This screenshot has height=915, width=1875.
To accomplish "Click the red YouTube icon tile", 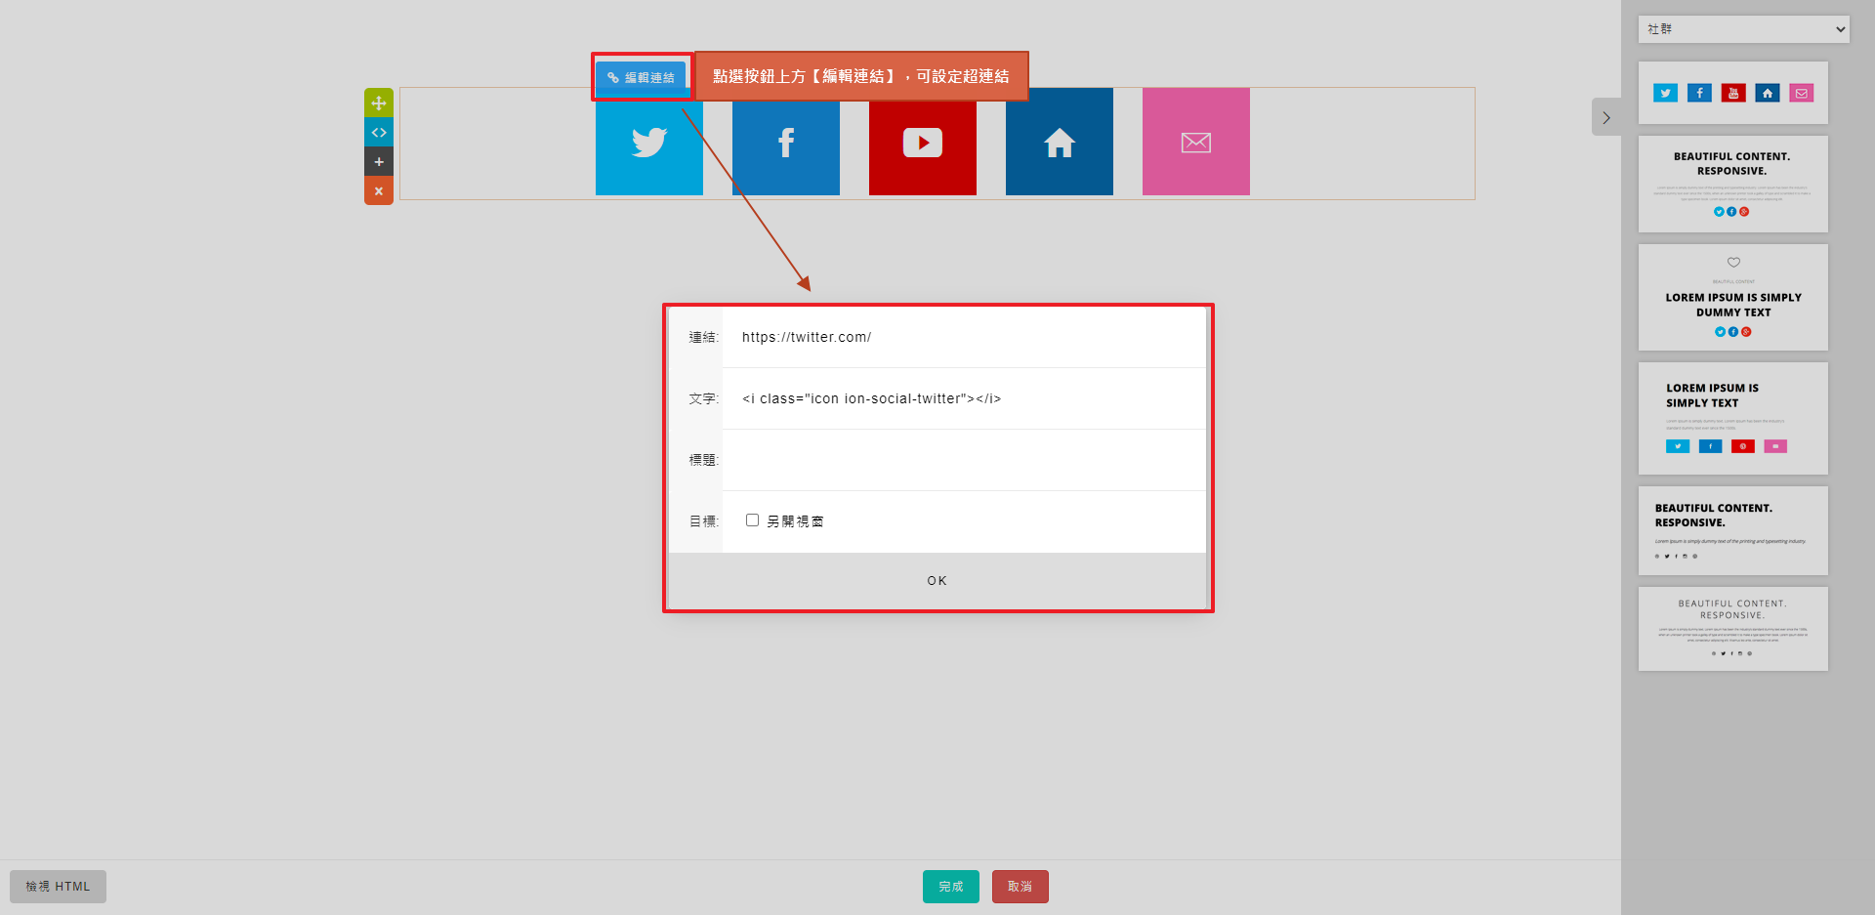I will [922, 144].
